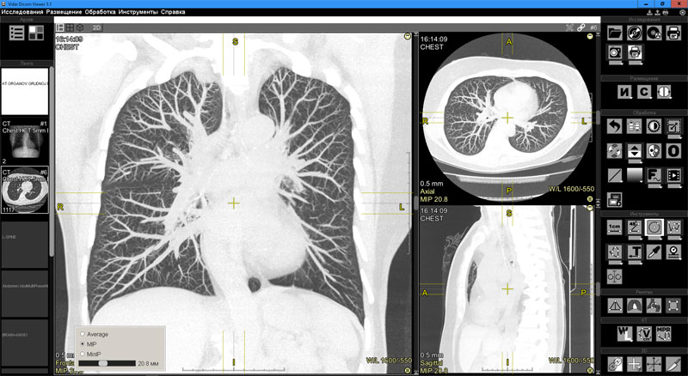This screenshot has height=376, width=688.
Task: Select the rotate image tool
Action: 615,151
